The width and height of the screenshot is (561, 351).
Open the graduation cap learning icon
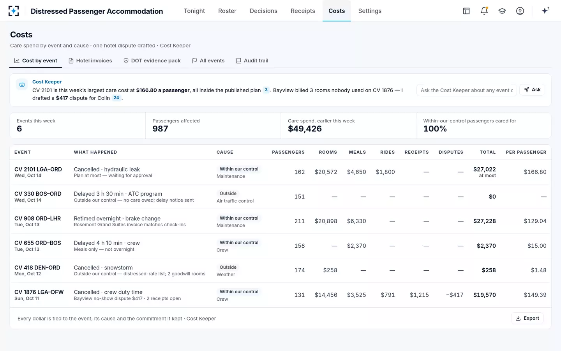[502, 11]
